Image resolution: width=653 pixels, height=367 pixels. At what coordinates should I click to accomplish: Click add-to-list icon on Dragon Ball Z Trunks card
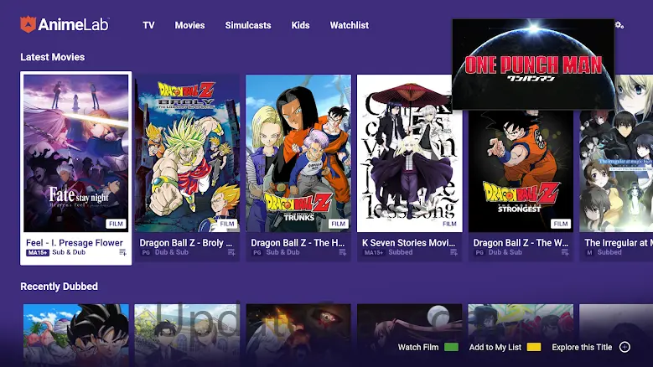(344, 252)
